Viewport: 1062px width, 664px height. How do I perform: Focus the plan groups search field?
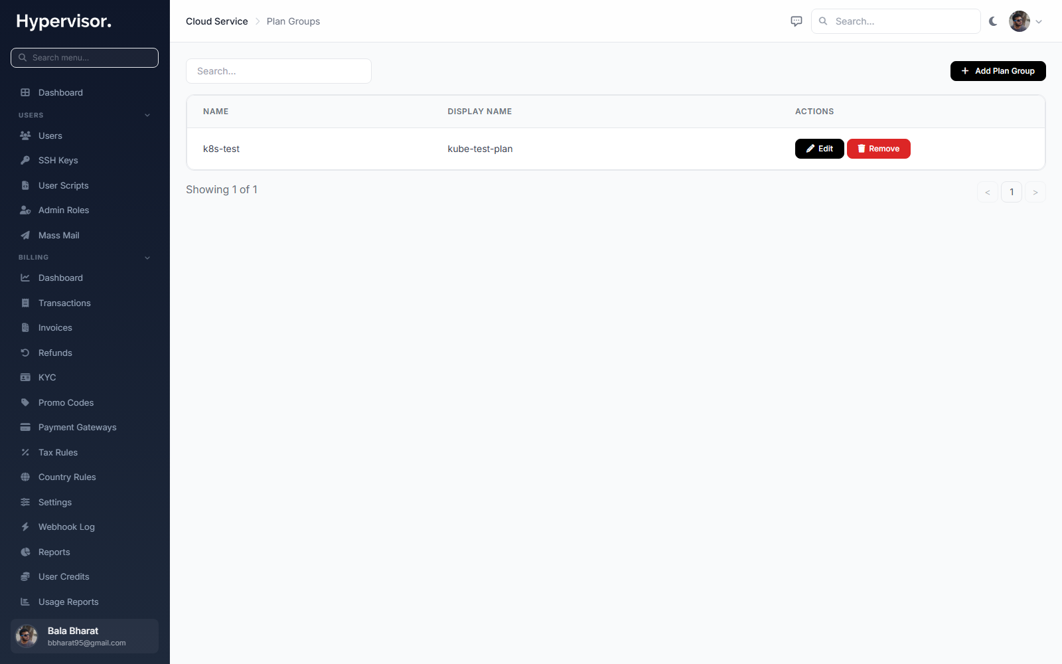tap(279, 71)
